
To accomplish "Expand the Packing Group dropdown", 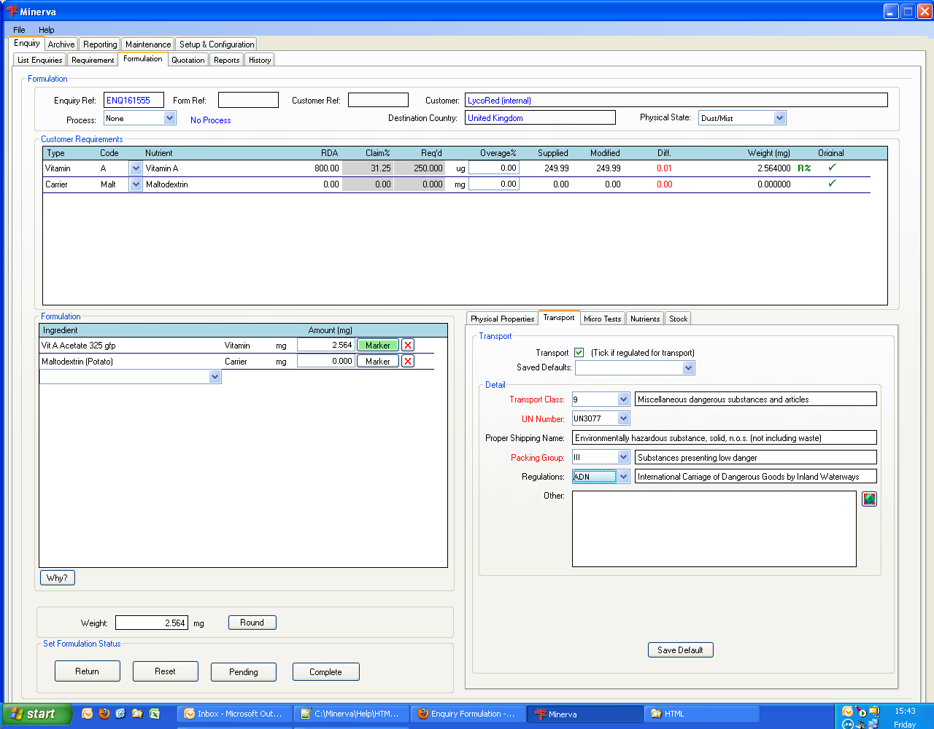I will pyautogui.click(x=623, y=457).
